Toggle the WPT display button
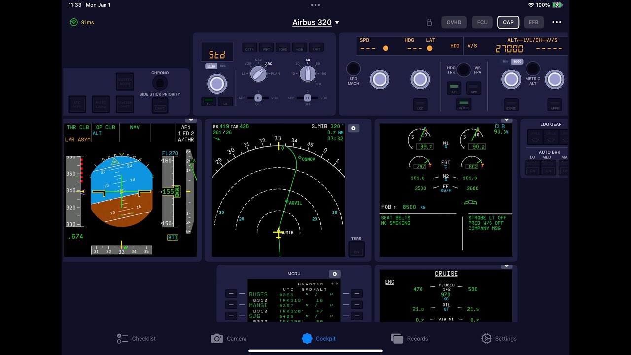The height and width of the screenshot is (355, 631). click(x=266, y=48)
